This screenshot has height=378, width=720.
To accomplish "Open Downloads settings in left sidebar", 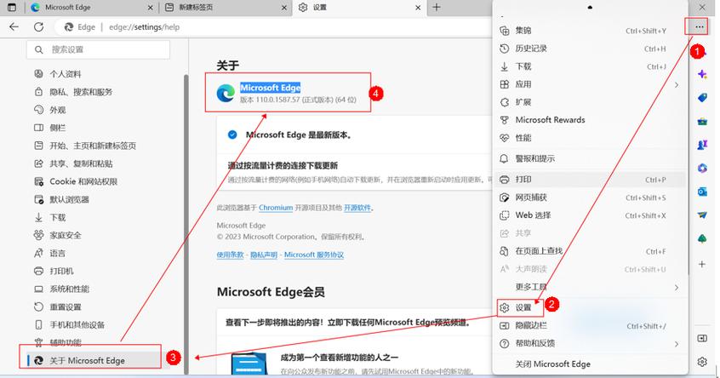I will pos(50,217).
